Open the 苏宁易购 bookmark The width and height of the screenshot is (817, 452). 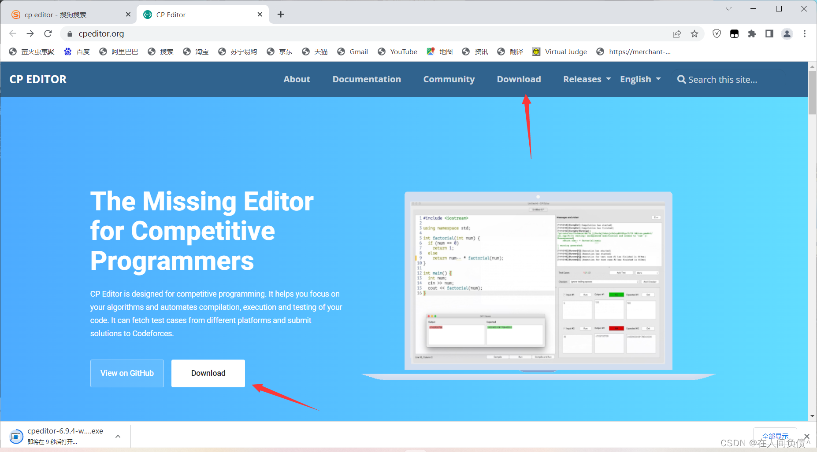coord(238,51)
